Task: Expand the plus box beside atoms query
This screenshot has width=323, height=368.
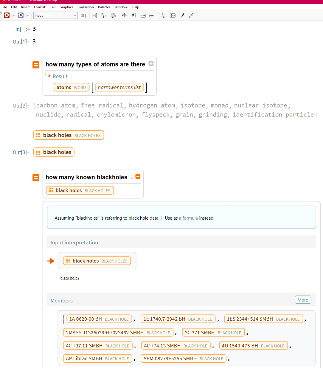Action: pos(151,63)
